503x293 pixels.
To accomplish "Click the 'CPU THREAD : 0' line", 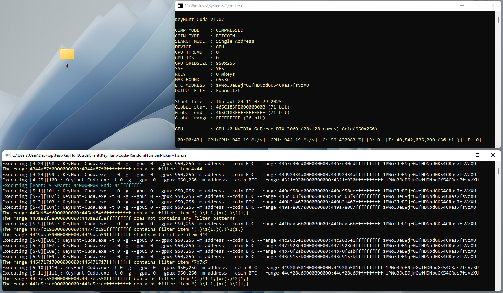I will (x=197, y=52).
